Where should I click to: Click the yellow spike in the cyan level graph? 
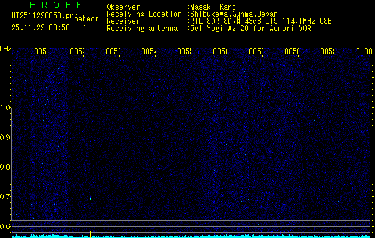90,234
